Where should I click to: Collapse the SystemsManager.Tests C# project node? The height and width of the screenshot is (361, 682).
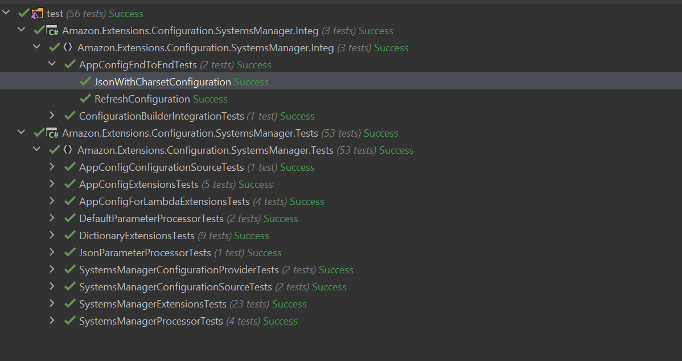(x=22, y=133)
